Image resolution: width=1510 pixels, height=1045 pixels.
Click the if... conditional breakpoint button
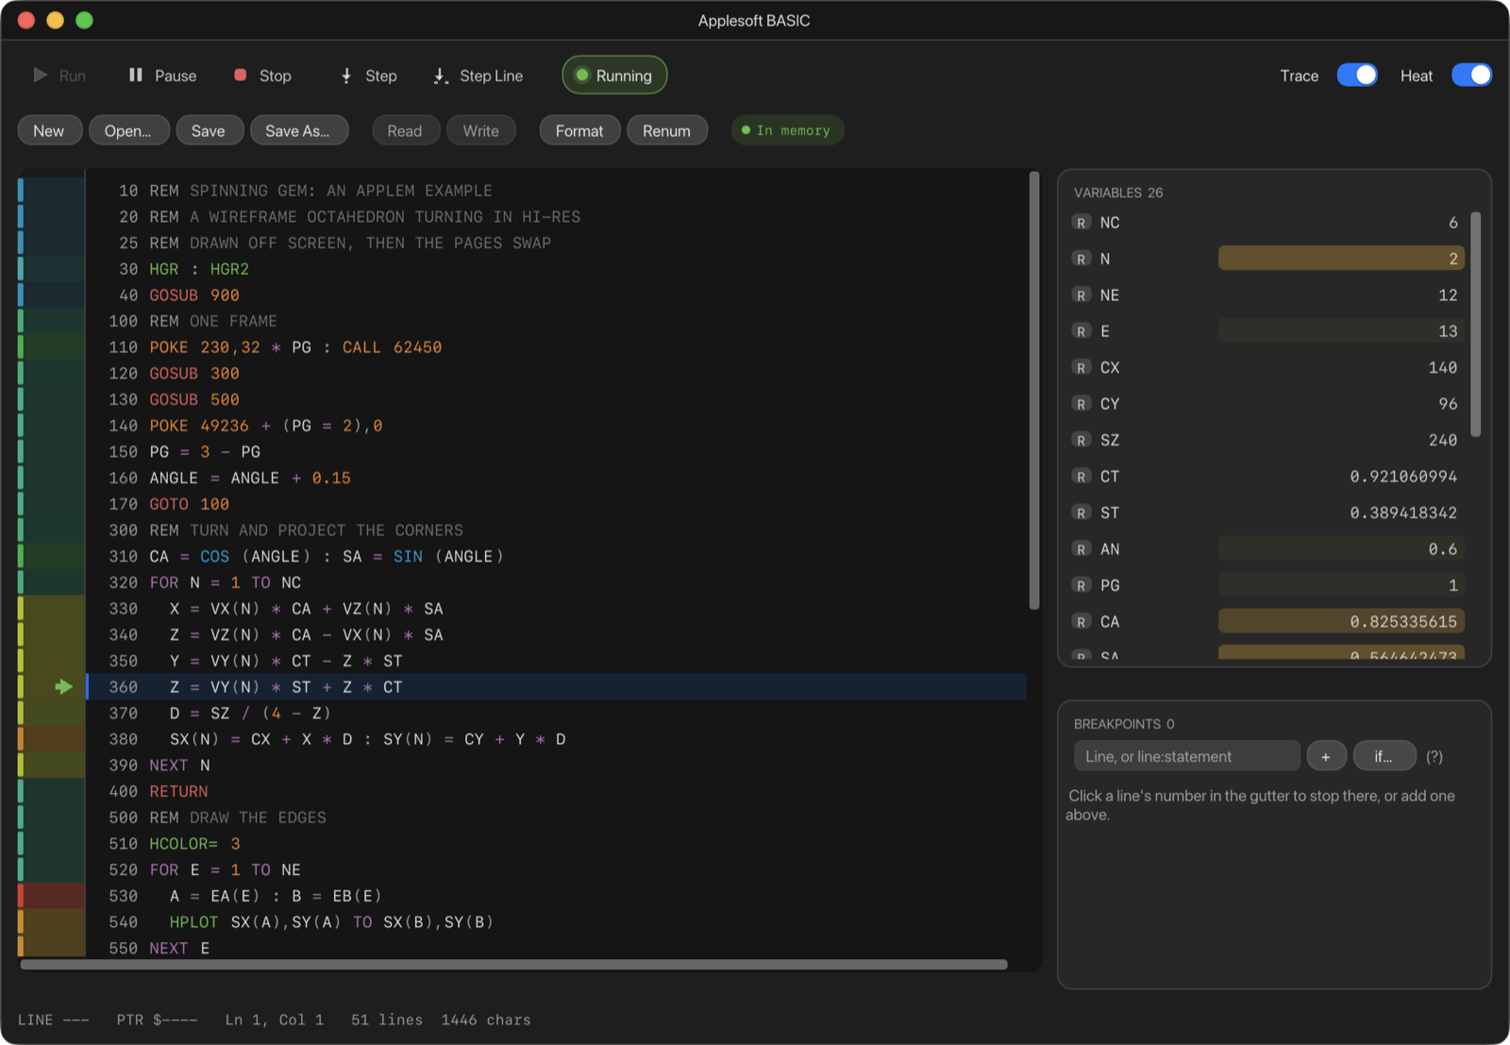1384,756
